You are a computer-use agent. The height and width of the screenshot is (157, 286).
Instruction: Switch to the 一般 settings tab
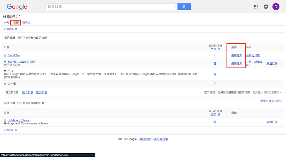7,23
